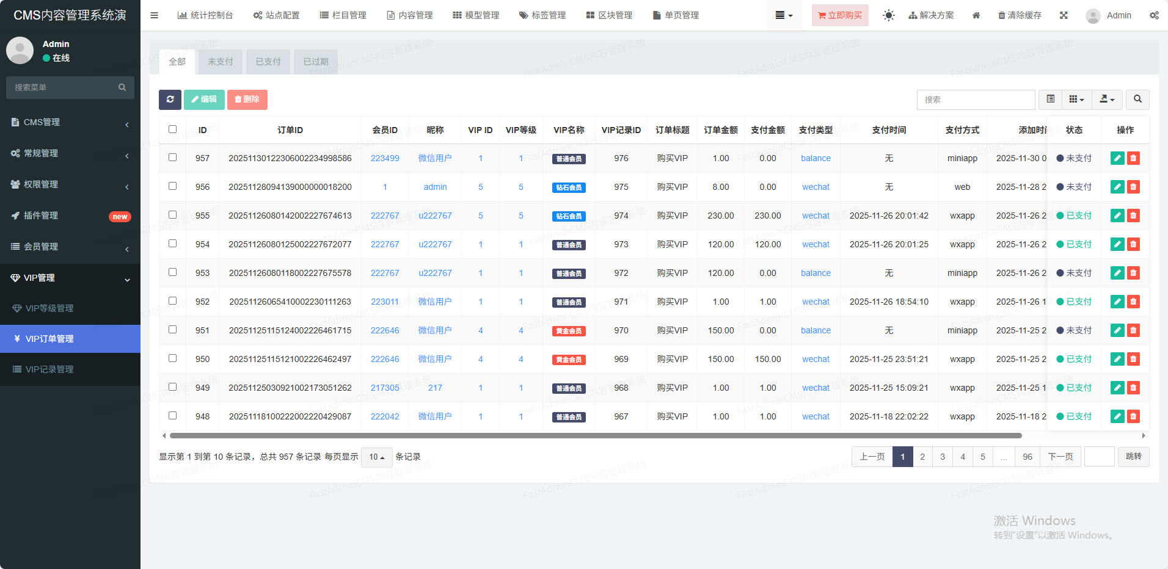The image size is (1168, 569).
Task: Open the home page icon
Action: [976, 15]
